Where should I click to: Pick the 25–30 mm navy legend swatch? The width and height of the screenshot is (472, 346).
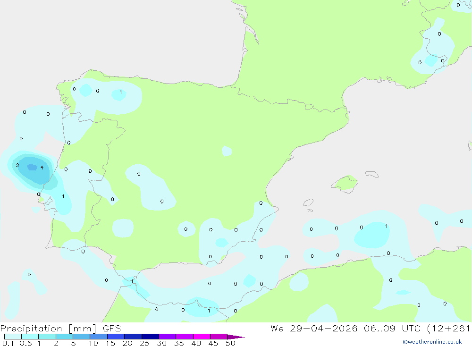150,337
